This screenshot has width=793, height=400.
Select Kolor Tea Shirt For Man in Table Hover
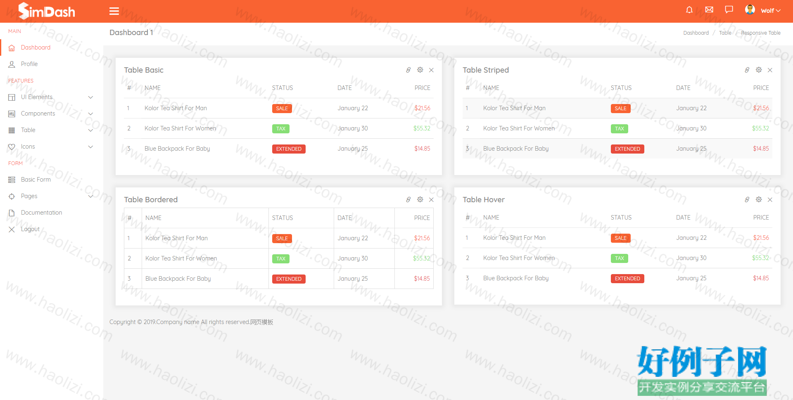click(514, 238)
